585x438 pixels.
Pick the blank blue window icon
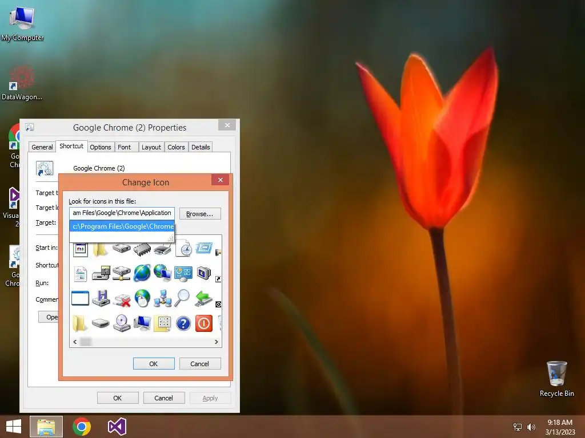[x=80, y=298]
